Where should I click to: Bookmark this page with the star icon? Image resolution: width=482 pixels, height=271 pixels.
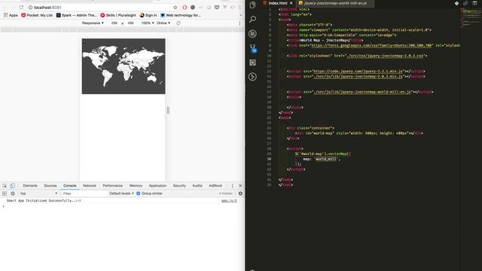[175, 8]
